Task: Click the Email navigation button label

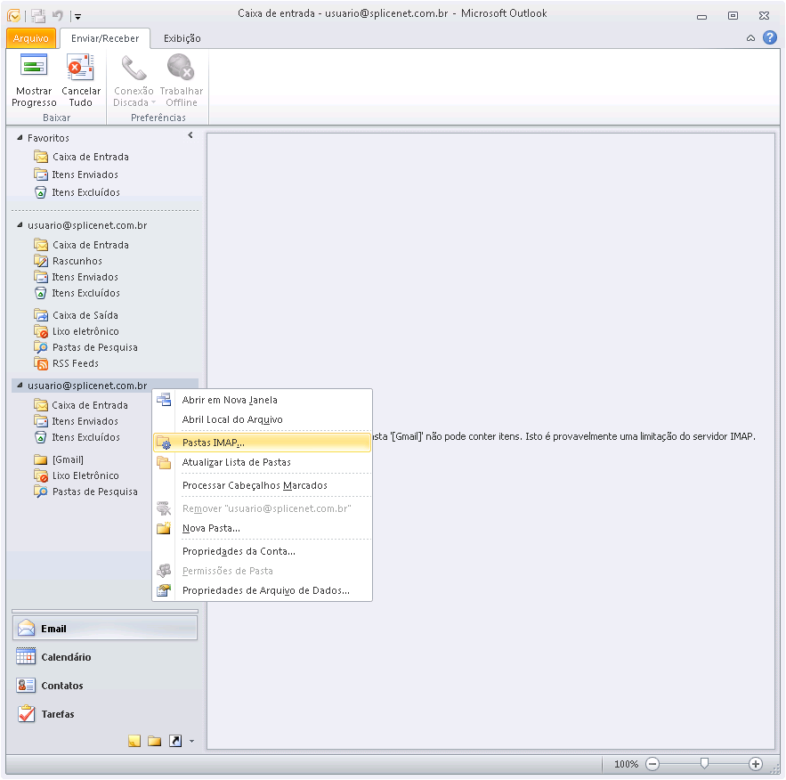Action: [53, 629]
